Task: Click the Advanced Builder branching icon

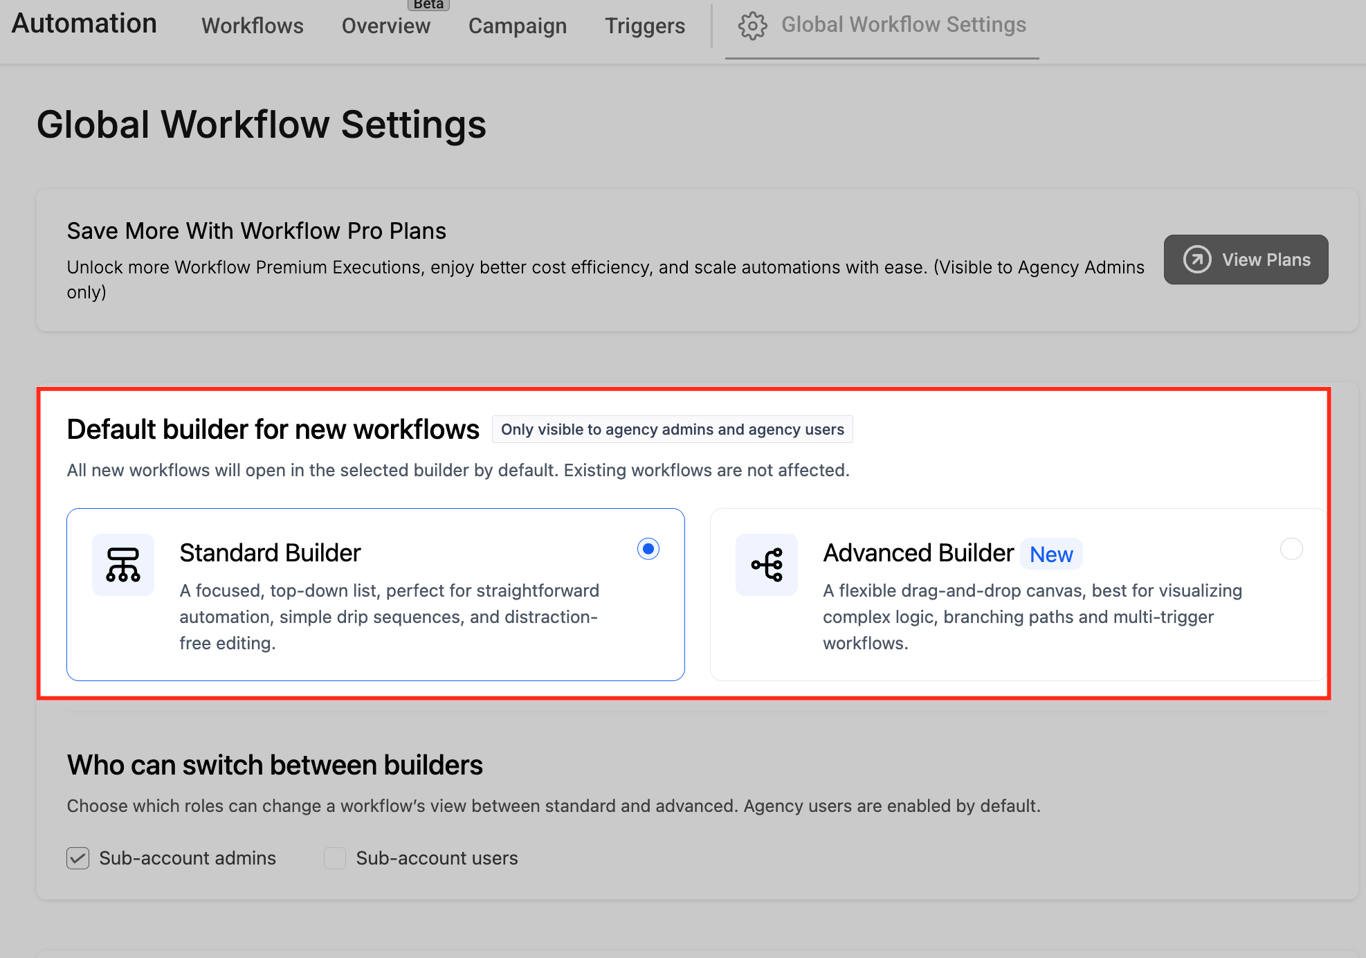Action: click(767, 564)
